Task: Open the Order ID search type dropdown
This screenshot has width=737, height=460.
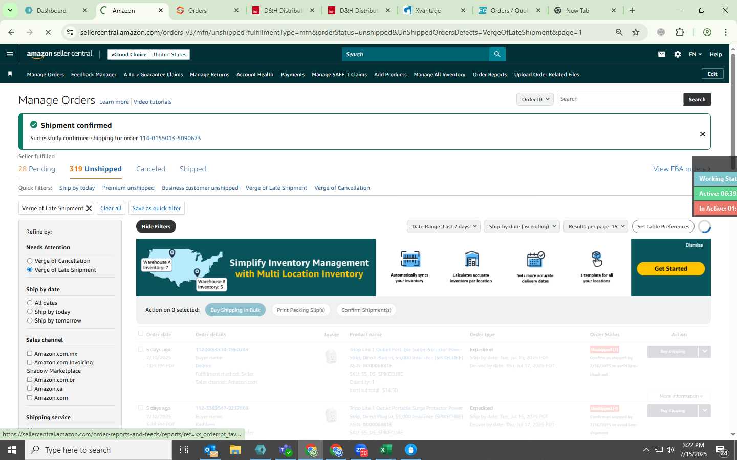Action: [535, 99]
